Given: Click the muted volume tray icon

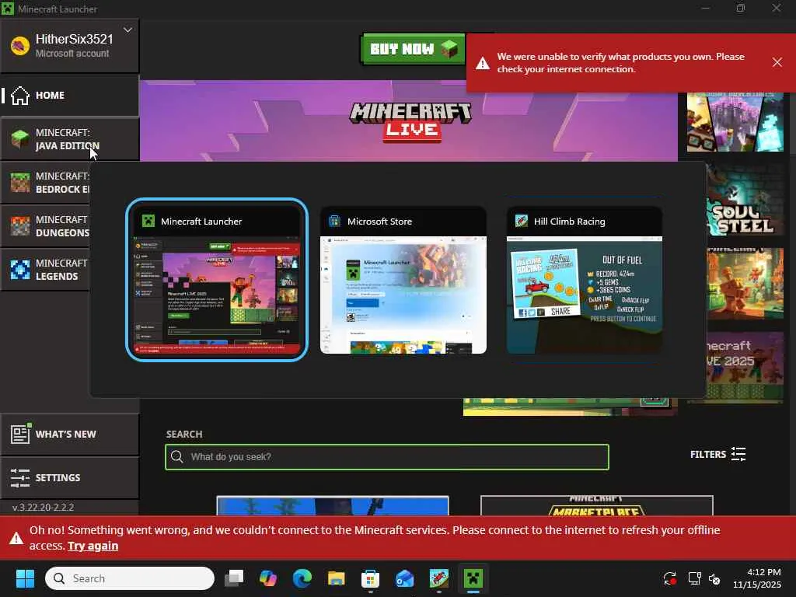Looking at the screenshot, I should click(714, 578).
